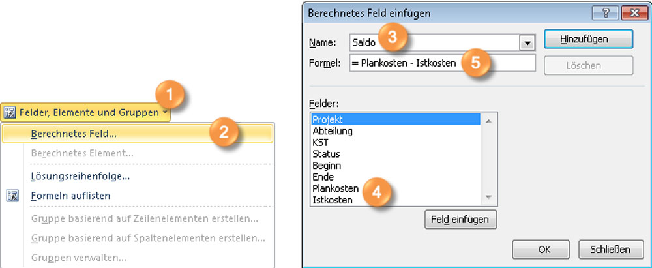Open Lösungsreihenfolge menu item
Screen dimensions: 652x268
pos(80,175)
